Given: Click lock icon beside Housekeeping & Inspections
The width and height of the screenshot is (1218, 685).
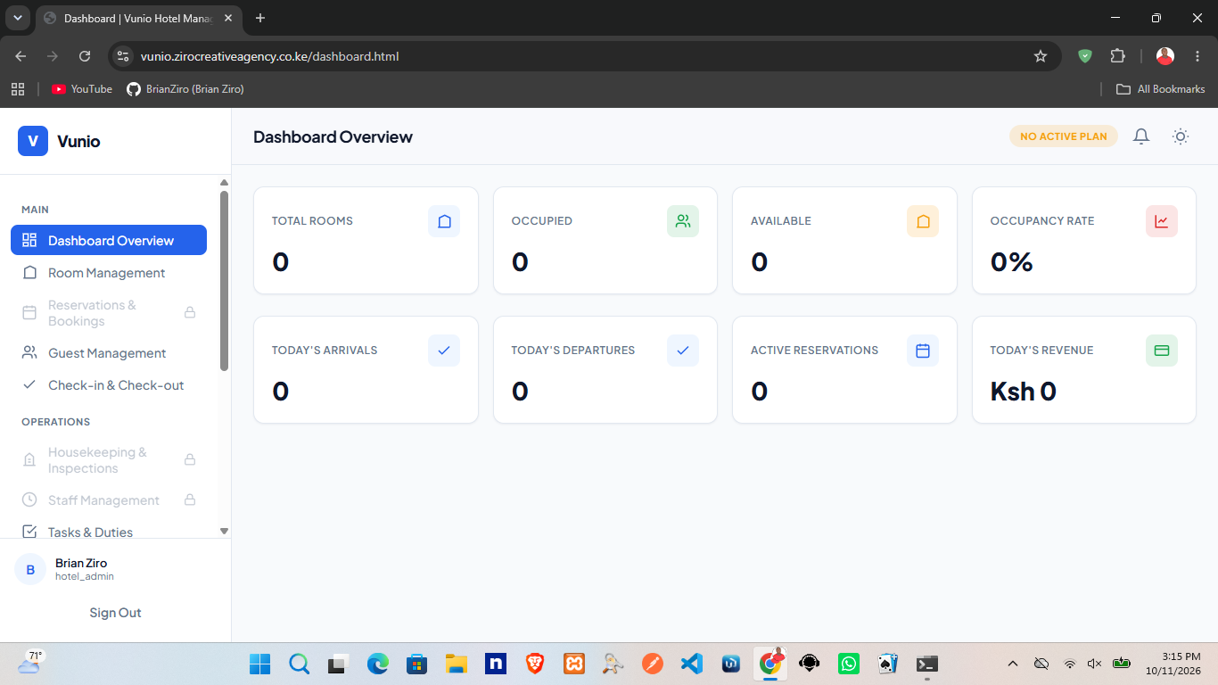Looking at the screenshot, I should click(x=190, y=460).
